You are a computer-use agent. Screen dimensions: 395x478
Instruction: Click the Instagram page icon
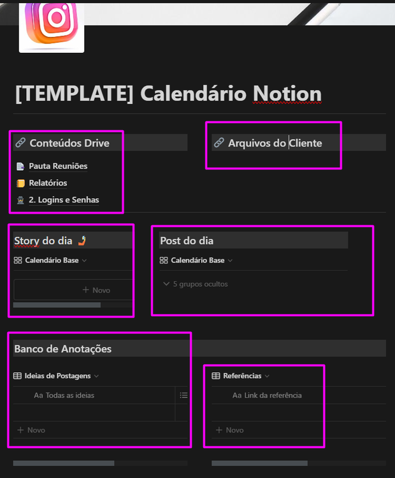coord(52,27)
